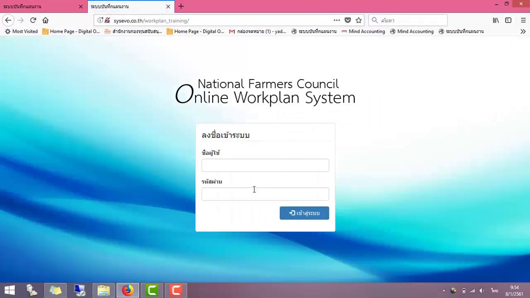Restore down the Firefox window
Screen dimensions: 530x298
pyautogui.click(x=506, y=4)
